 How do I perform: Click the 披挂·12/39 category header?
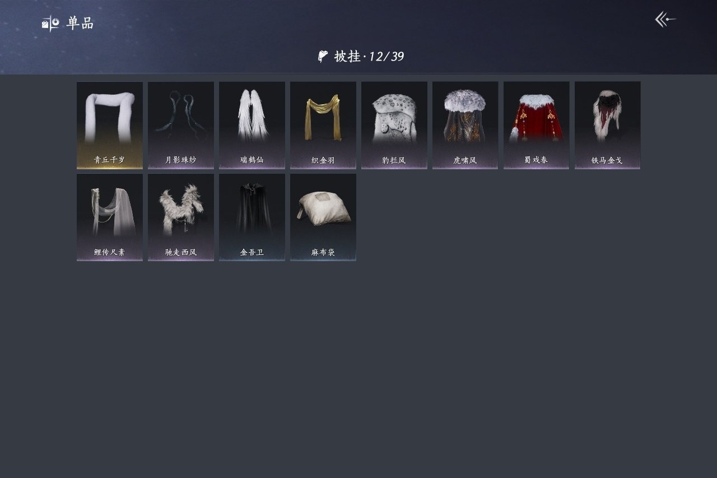tap(369, 56)
